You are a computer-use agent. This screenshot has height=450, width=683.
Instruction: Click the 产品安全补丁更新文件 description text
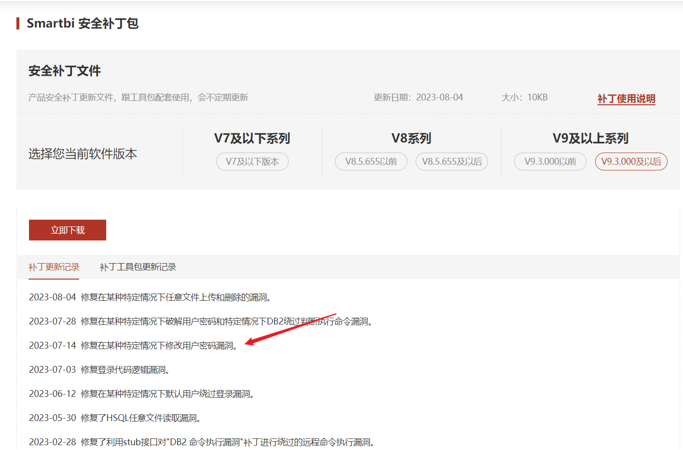click(139, 98)
